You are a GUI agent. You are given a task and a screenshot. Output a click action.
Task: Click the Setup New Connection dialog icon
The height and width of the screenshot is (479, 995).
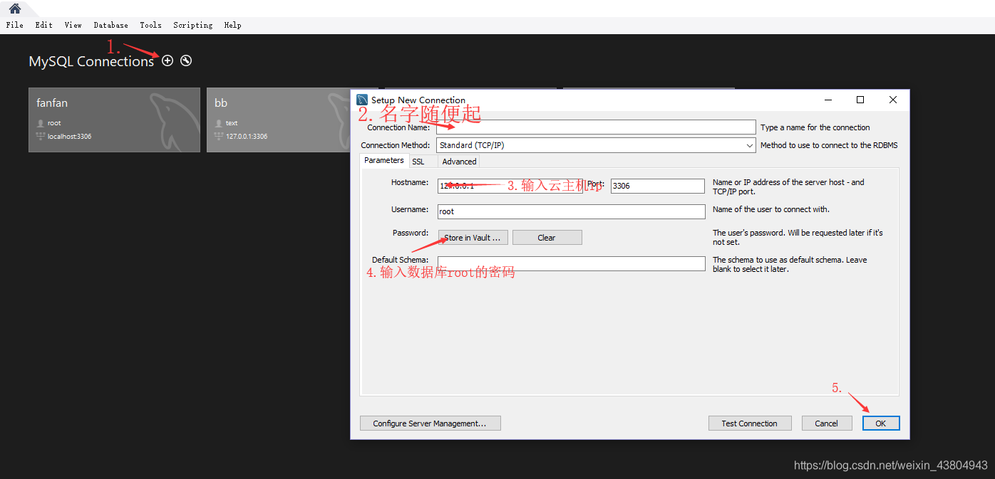(362, 100)
